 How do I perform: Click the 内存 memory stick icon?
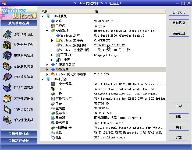(53, 104)
